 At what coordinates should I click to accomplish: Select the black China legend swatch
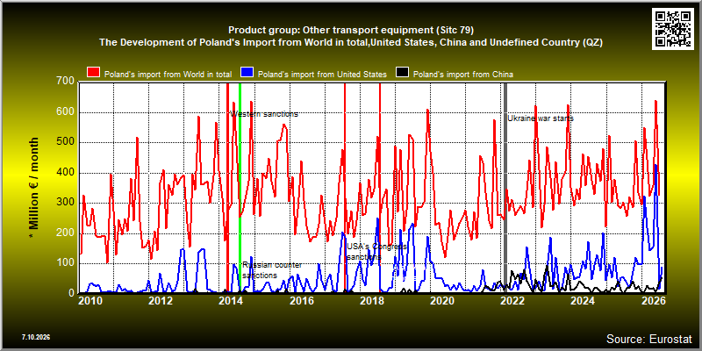(x=402, y=73)
